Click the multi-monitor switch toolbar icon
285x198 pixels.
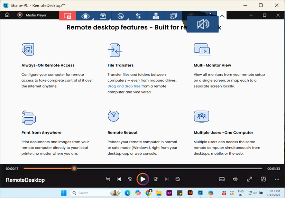(x=173, y=16)
